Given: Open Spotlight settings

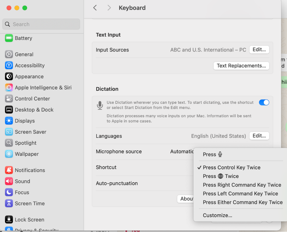Looking at the screenshot, I should 25,143.
